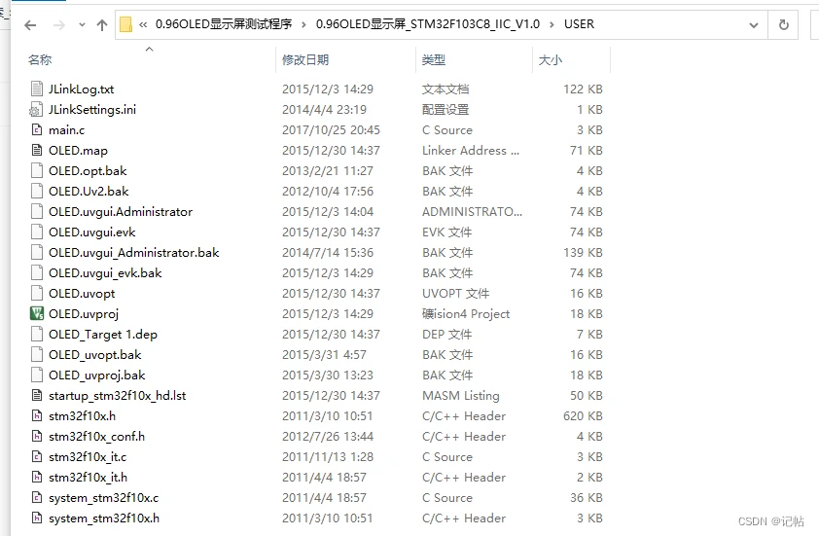Click the folder icon in address bar
Viewport: 819px width, 536px height.
[x=125, y=24]
